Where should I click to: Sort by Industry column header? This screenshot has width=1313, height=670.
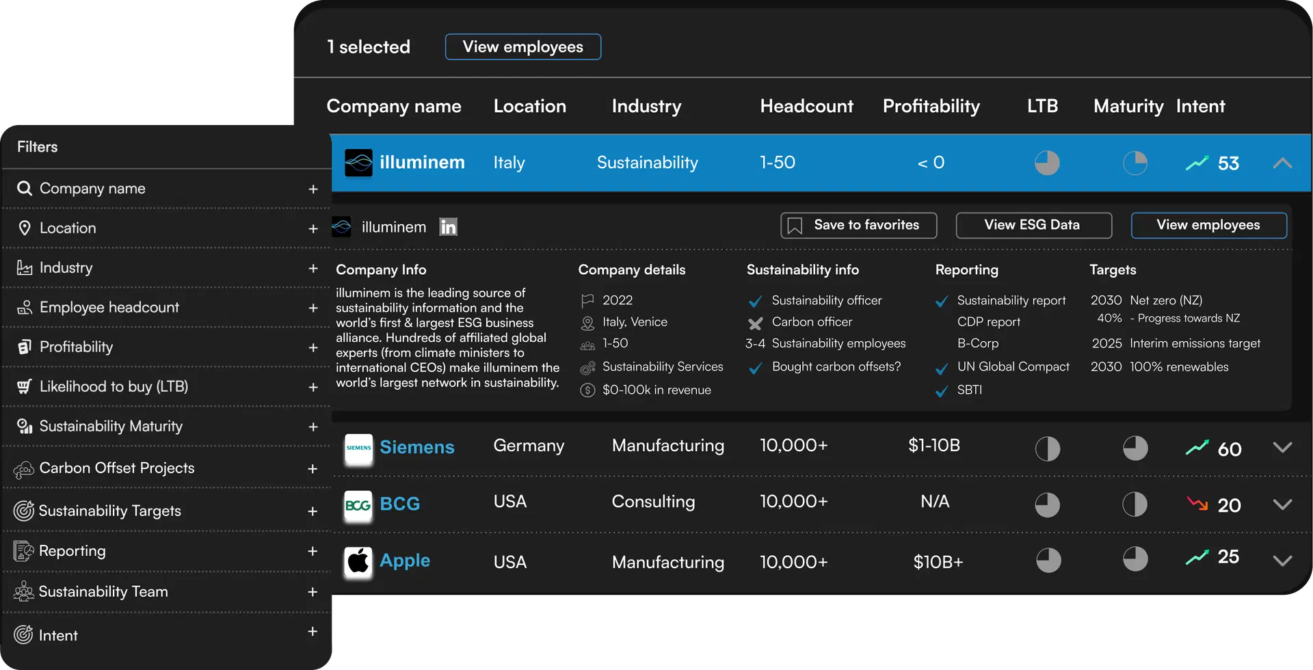pos(646,106)
